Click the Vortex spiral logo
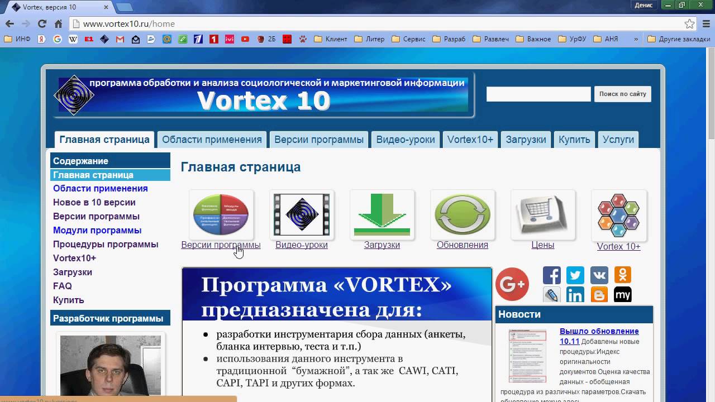Screen dimensions: 715x402 tap(74, 95)
